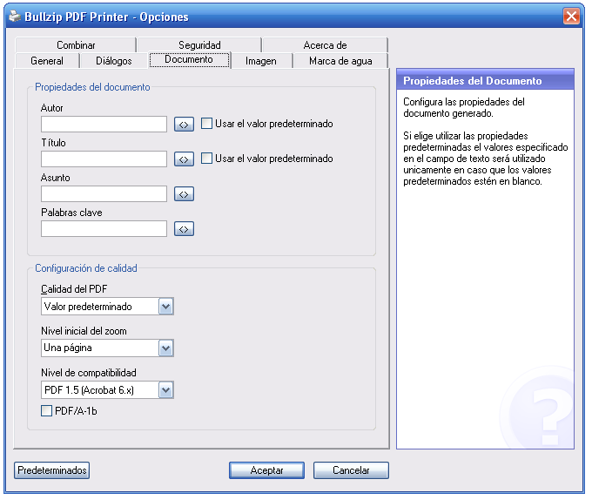
Task: Enable default value checkbox for Título
Action: coord(206,159)
